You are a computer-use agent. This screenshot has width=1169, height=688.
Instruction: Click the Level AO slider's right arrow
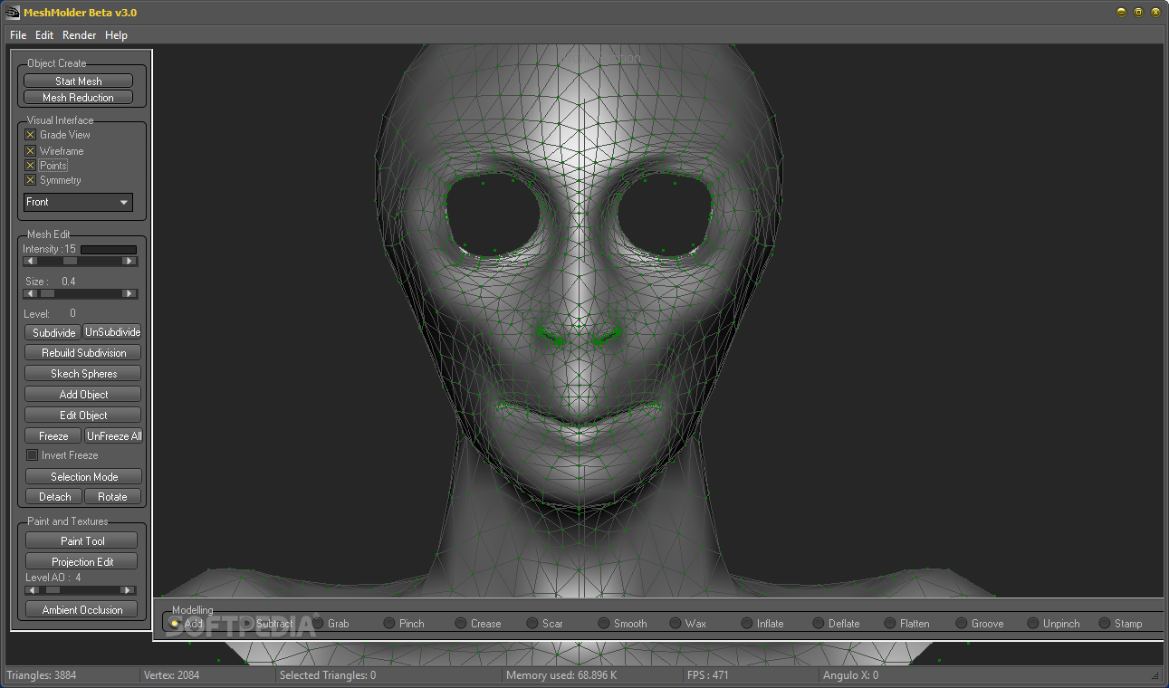[129, 590]
